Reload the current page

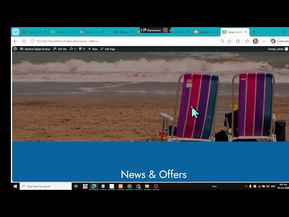pyautogui.click(x=24, y=41)
